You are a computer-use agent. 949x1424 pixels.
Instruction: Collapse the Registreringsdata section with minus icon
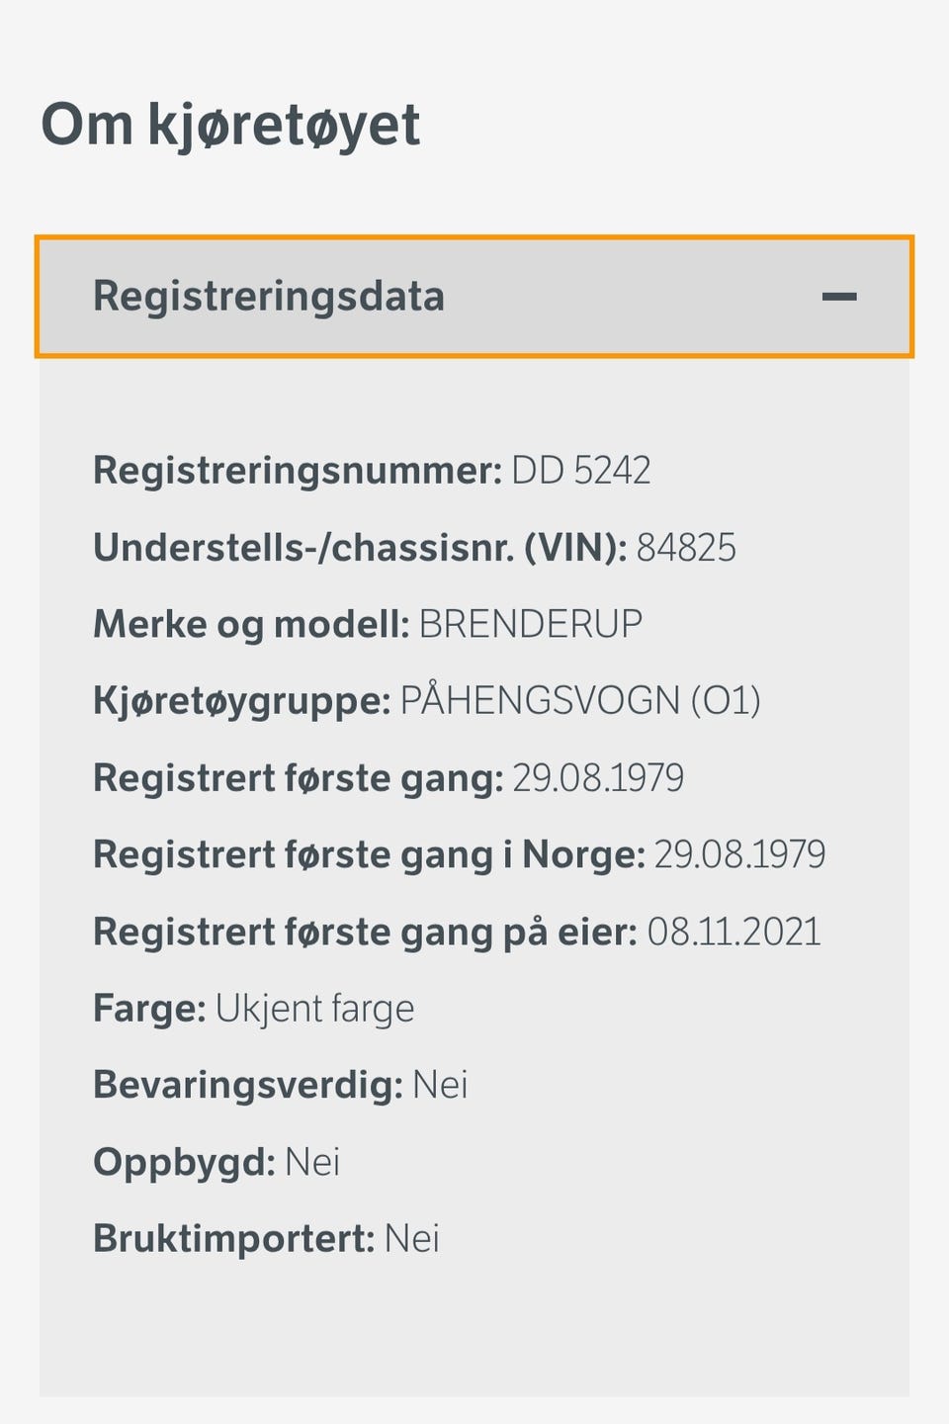(838, 297)
